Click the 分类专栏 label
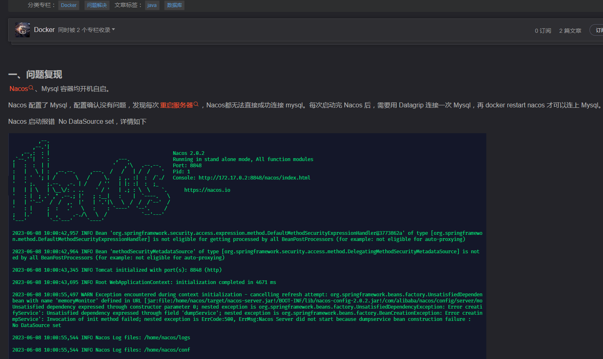Screen dimensions: 603x359 click(x=41, y=5)
